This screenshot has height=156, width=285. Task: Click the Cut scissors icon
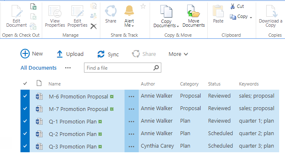232,6
